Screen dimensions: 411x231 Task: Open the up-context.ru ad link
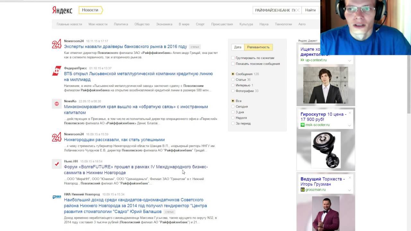pyautogui.click(x=316, y=60)
